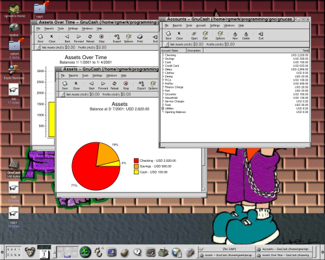Click the Print icon in Assets Over Time toolbar
This screenshot has height=260, width=325.
coord(140,38)
